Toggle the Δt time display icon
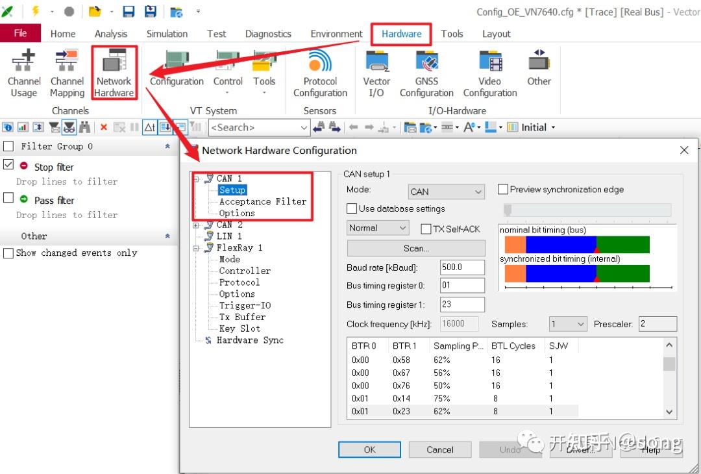 coord(149,127)
